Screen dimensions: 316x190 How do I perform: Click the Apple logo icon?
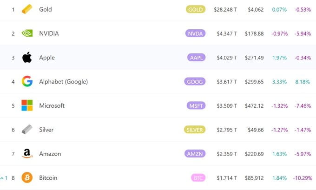[x=27, y=58]
